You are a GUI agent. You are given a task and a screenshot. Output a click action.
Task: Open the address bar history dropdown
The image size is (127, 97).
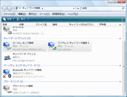pyautogui.click(x=74, y=8)
